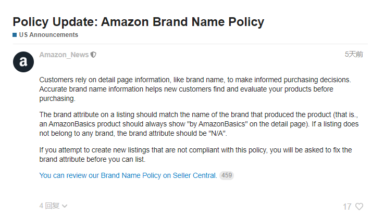Expand replies using the chevron arrow
The image size is (384, 218).
click(65, 206)
